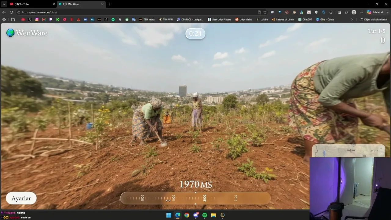This screenshot has width=391, height=220.
Task: Show more bookmarks chevron
Action: (x=352, y=20)
